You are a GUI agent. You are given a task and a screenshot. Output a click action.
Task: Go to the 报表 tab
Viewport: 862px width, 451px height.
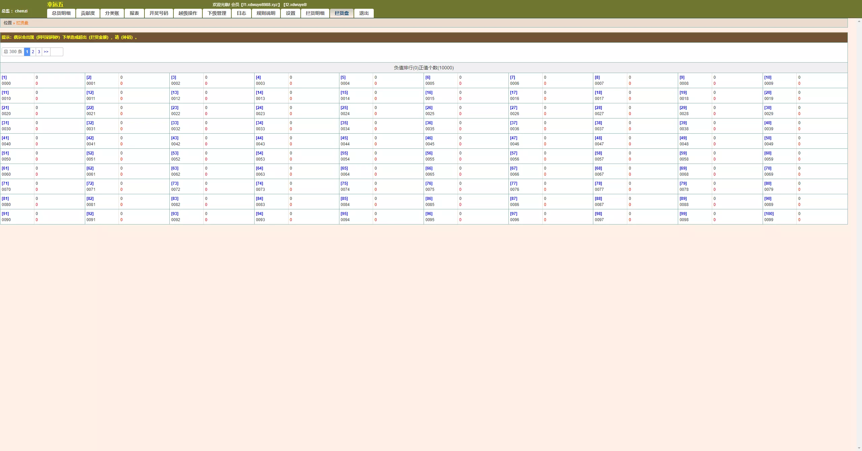(134, 13)
